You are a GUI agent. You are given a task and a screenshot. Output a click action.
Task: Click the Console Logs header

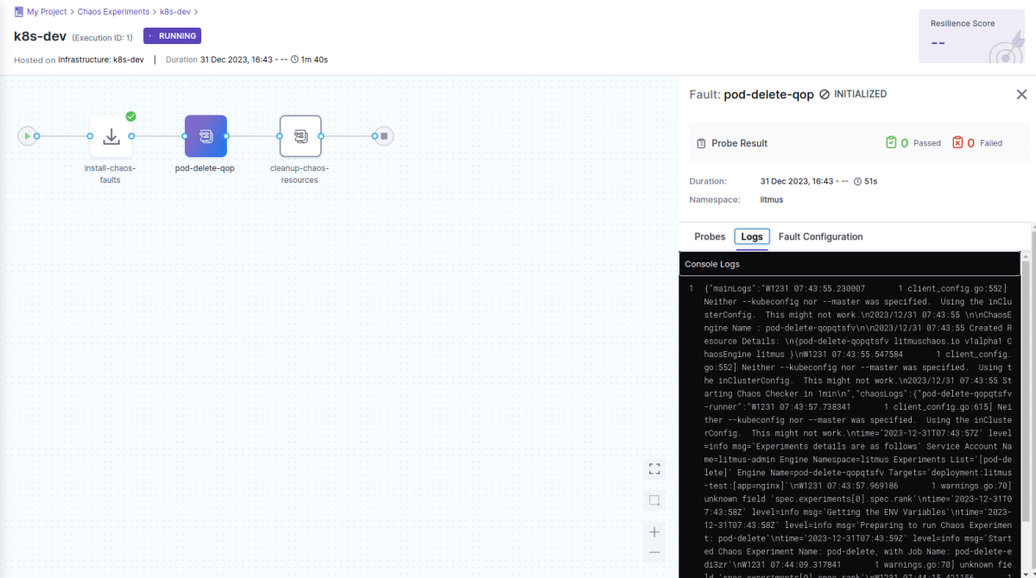coord(850,264)
